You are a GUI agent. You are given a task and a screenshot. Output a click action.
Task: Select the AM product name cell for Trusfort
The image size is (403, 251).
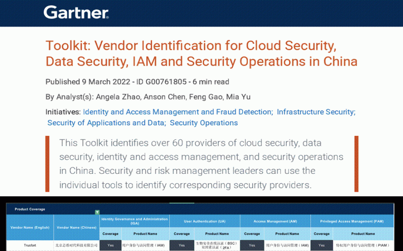pyautogui.click(x=287, y=245)
